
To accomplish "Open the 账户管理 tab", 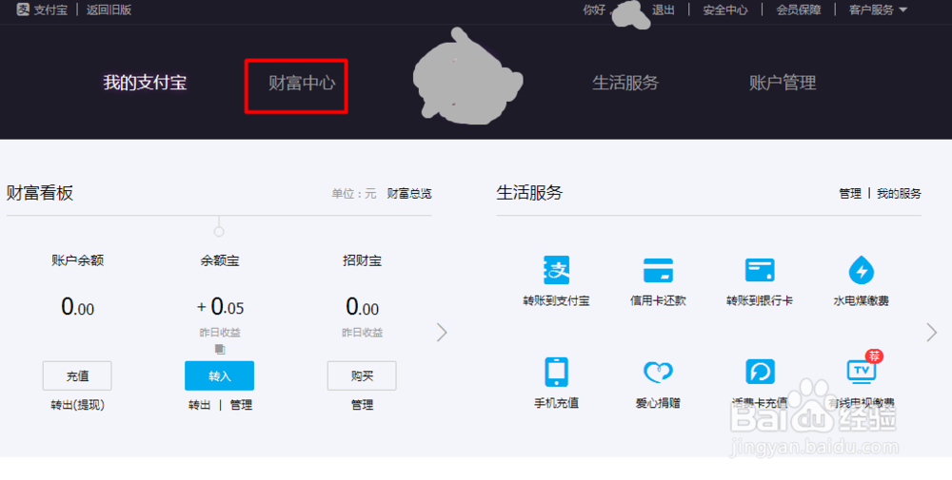I will click(x=783, y=83).
